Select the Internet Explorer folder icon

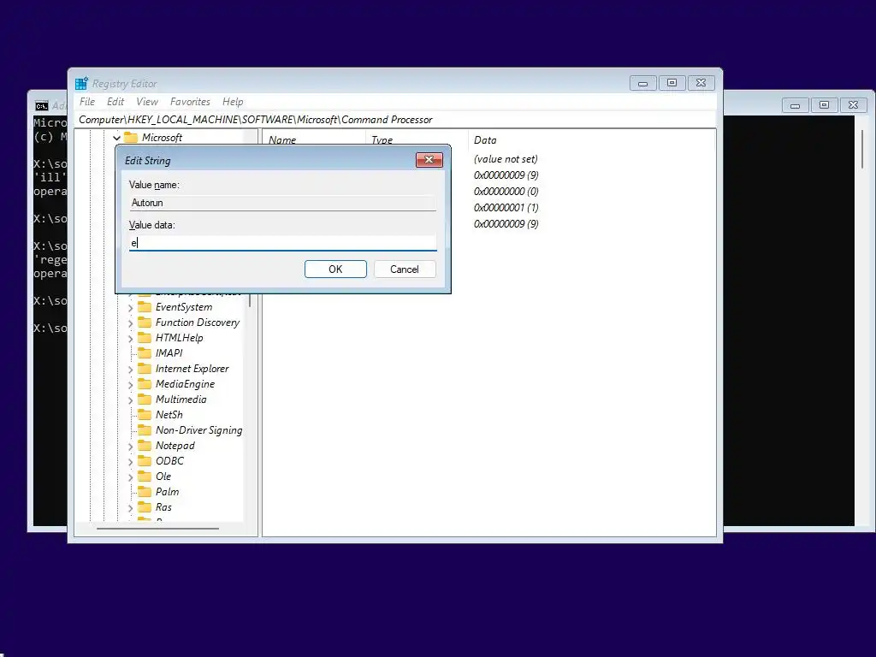[145, 368]
